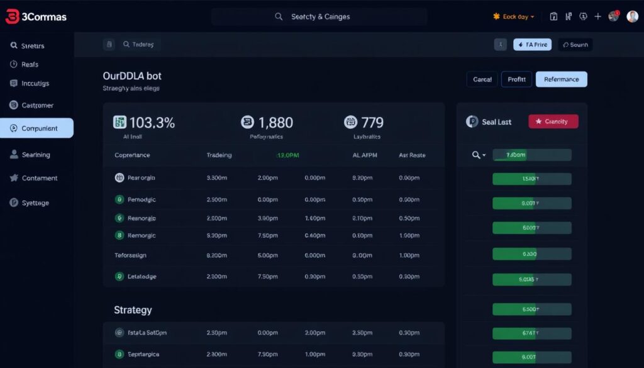The image size is (644, 368).
Task: Select the Teforsesign row label
Action: (x=130, y=255)
